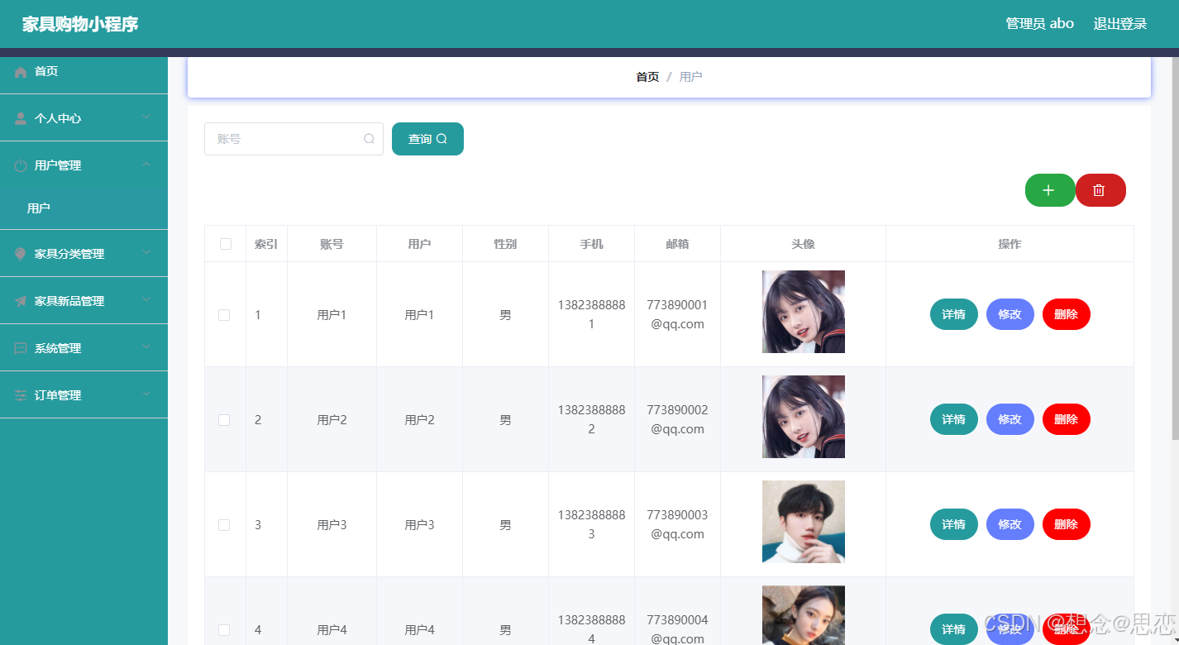Check the checkbox for row 用户2

click(224, 420)
